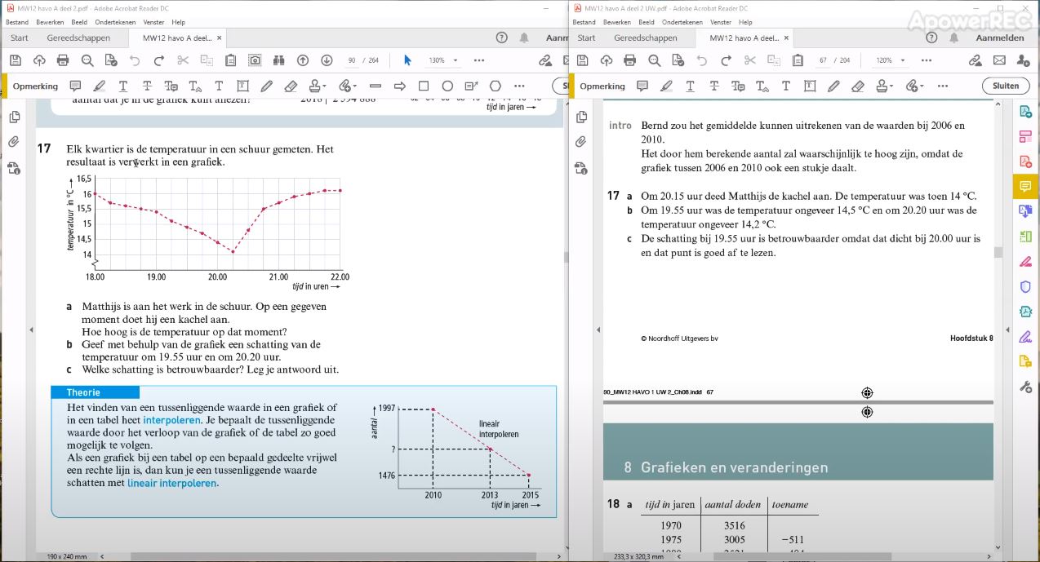Switch to Start tab in right window
Screen dimensions: 1040x562
[x=586, y=38]
